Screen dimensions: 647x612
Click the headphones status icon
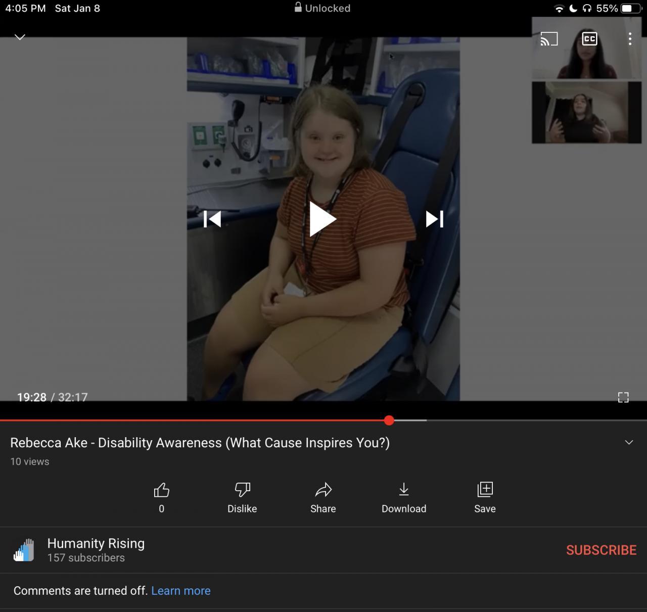[x=587, y=8]
